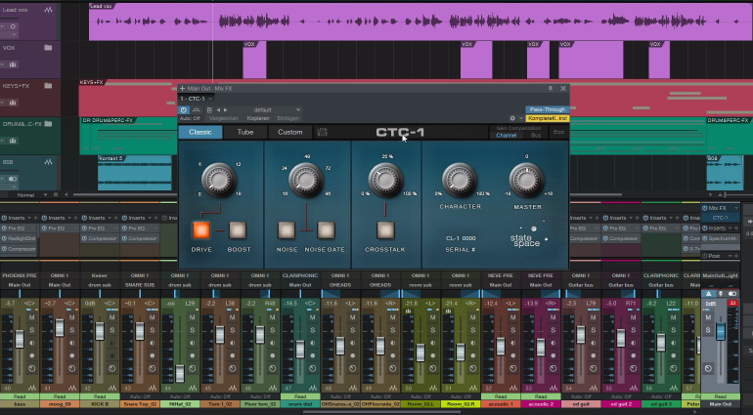The height and width of the screenshot is (415, 753).
Task: Open the Inserts dropdown arrow on the bass channel
Action: pyautogui.click(x=27, y=218)
